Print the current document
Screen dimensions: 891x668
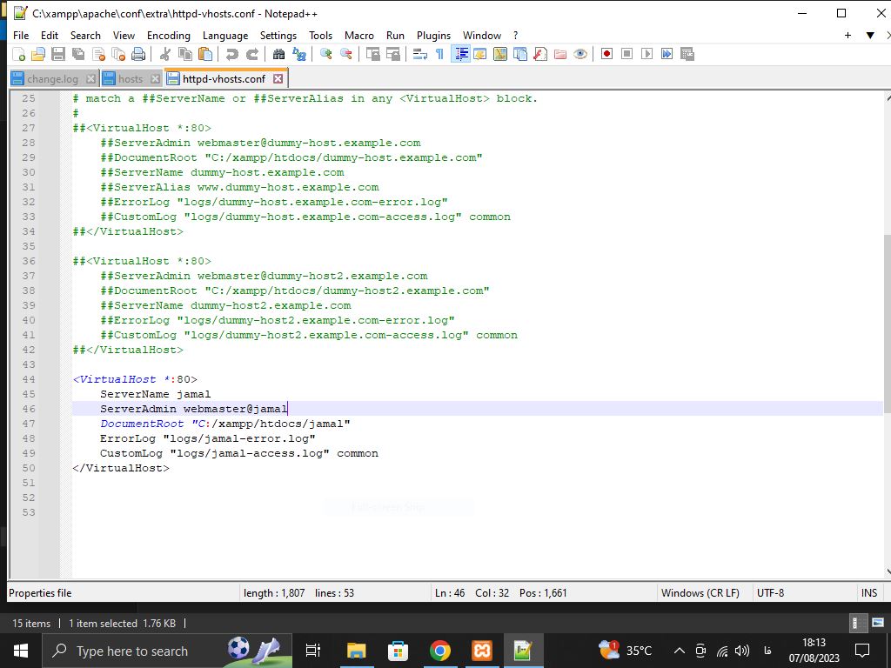click(x=138, y=54)
